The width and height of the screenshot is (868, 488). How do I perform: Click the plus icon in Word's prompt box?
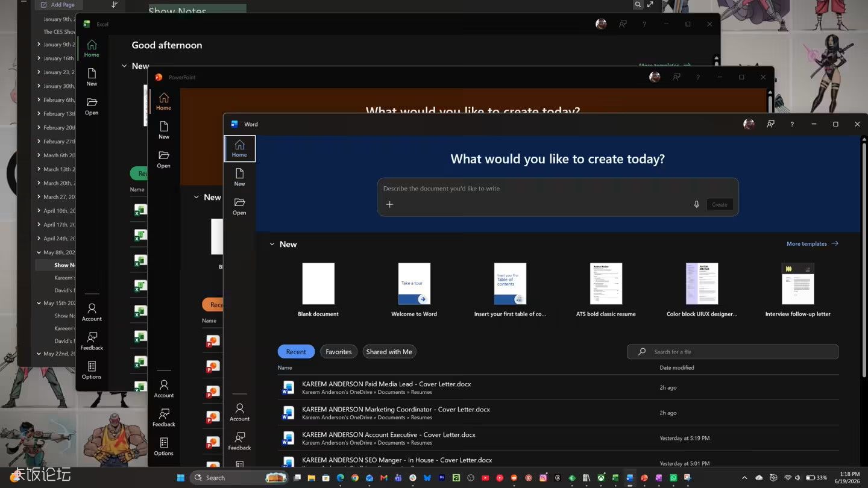click(389, 204)
